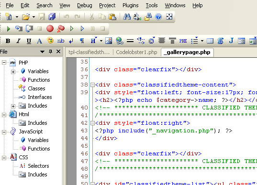Open the Search menu
This screenshot has height=185, width=257.
[x=45, y=5]
